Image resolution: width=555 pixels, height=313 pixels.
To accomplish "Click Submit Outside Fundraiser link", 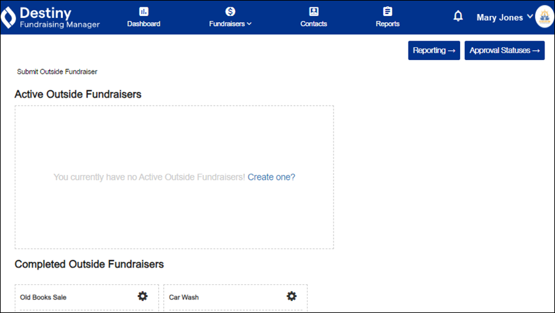I will point(57,72).
